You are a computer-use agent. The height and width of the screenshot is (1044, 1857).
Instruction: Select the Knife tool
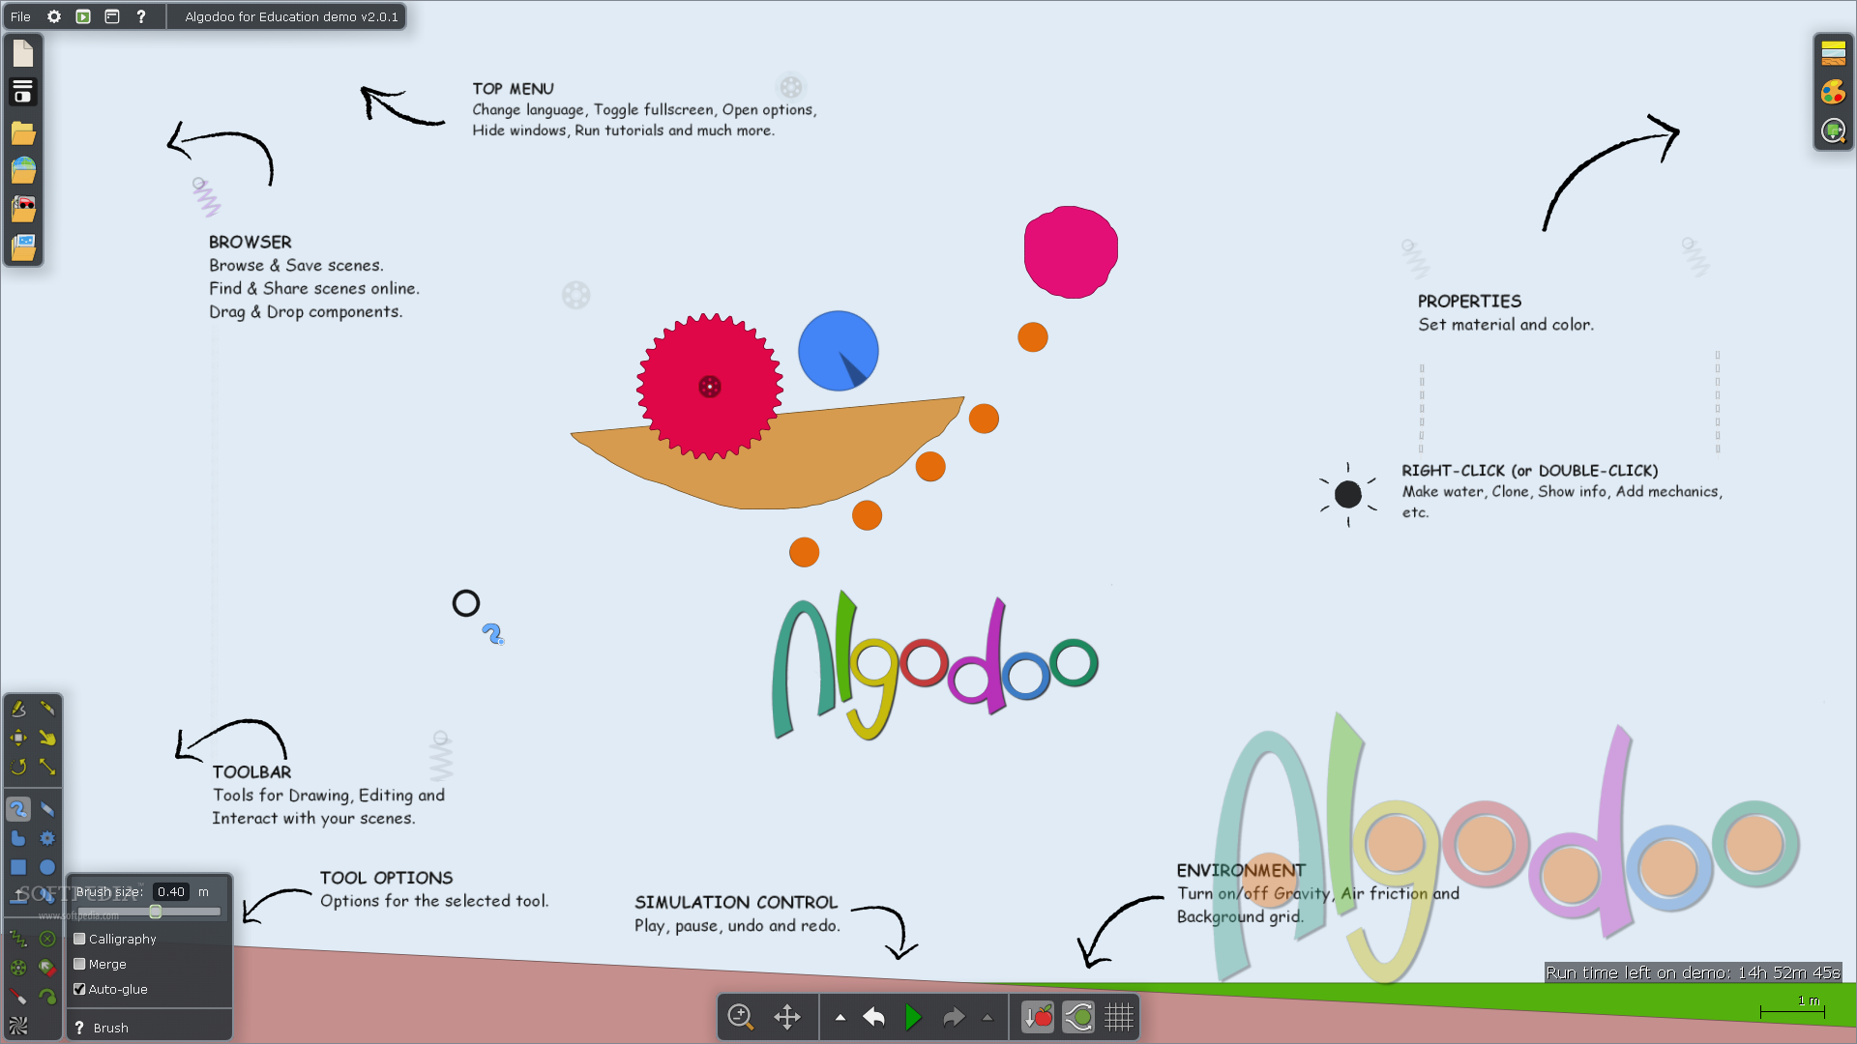(x=47, y=709)
